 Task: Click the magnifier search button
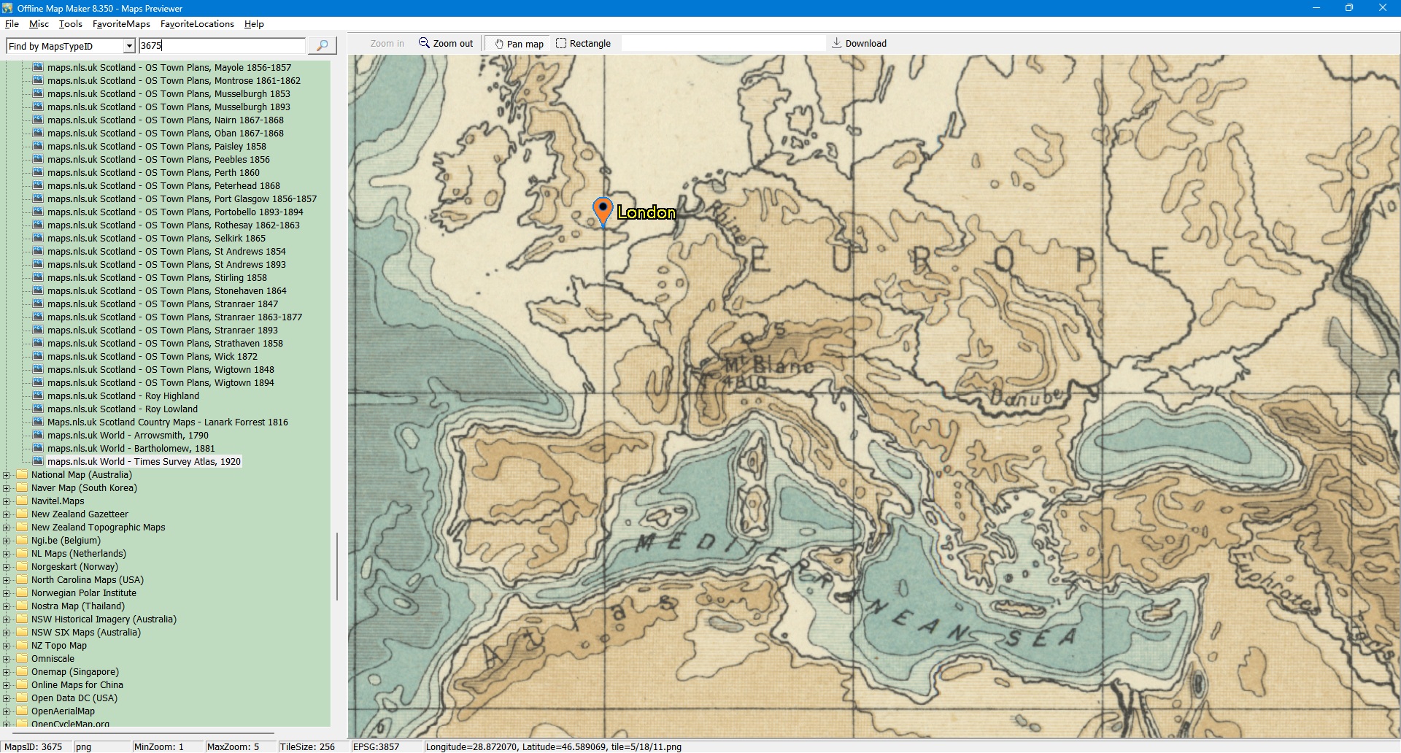(322, 46)
